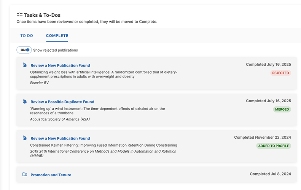Click the Acoustical Society of America publisher text

60,119
